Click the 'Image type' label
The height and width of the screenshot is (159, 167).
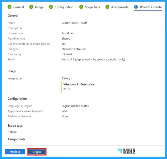point(15,78)
